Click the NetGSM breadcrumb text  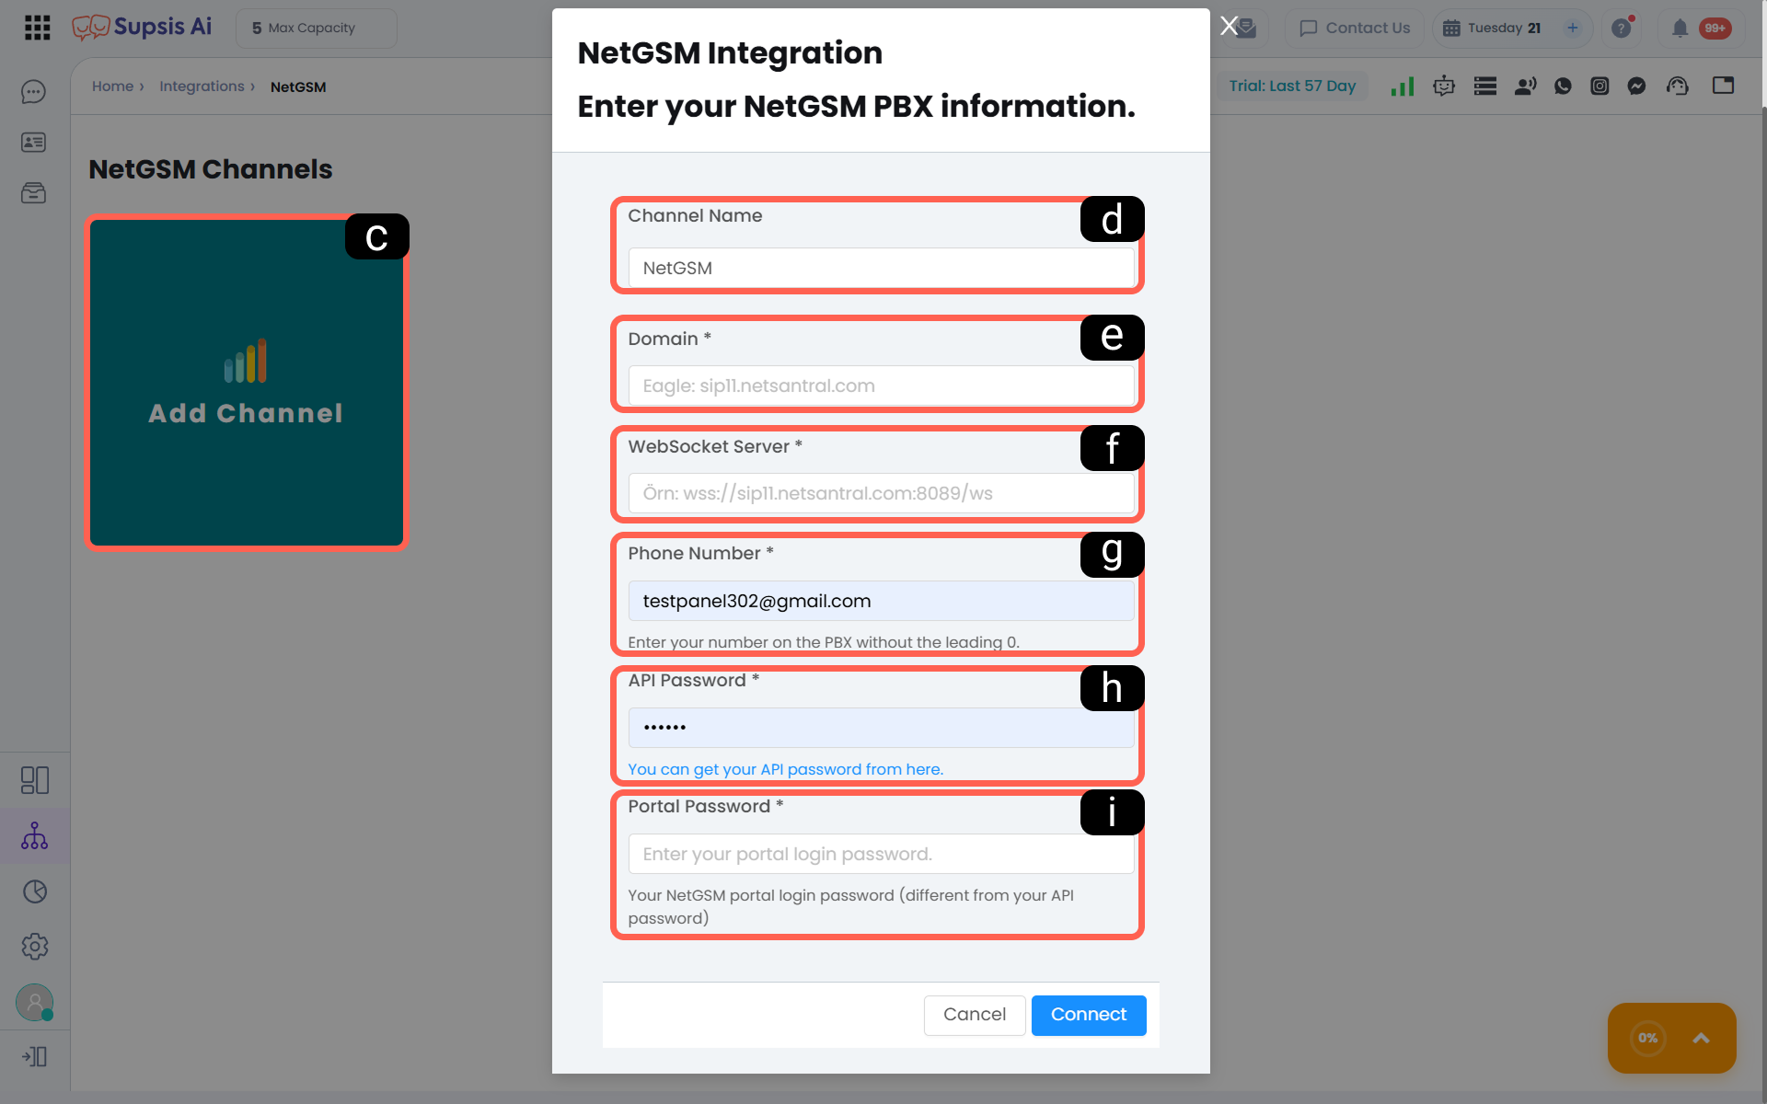(x=298, y=87)
